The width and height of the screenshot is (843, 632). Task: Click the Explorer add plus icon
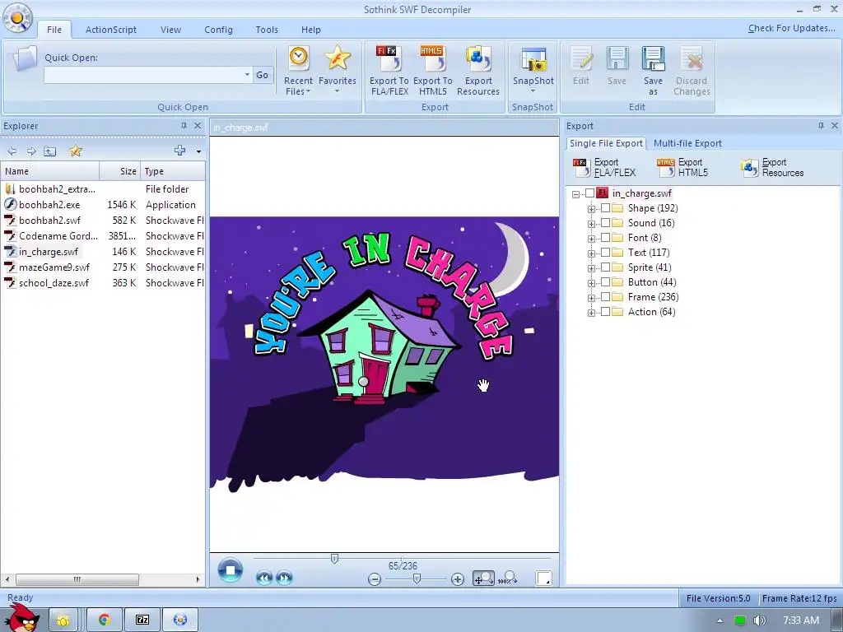[180, 151]
